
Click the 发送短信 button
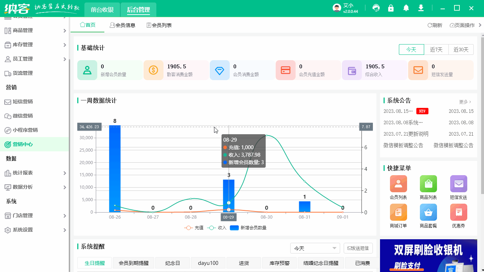[x=358, y=248]
